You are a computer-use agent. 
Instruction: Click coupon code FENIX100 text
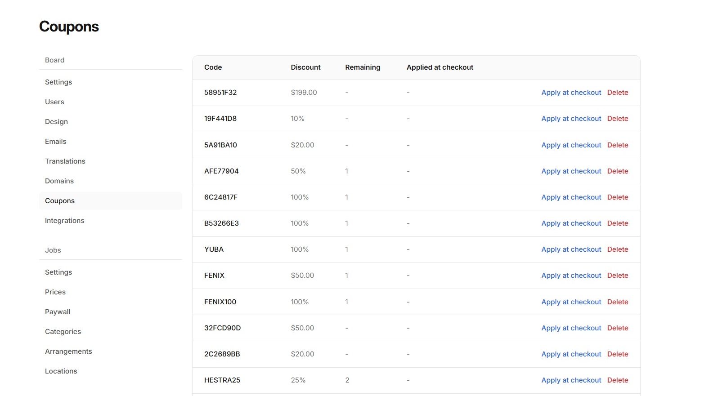[x=220, y=302]
